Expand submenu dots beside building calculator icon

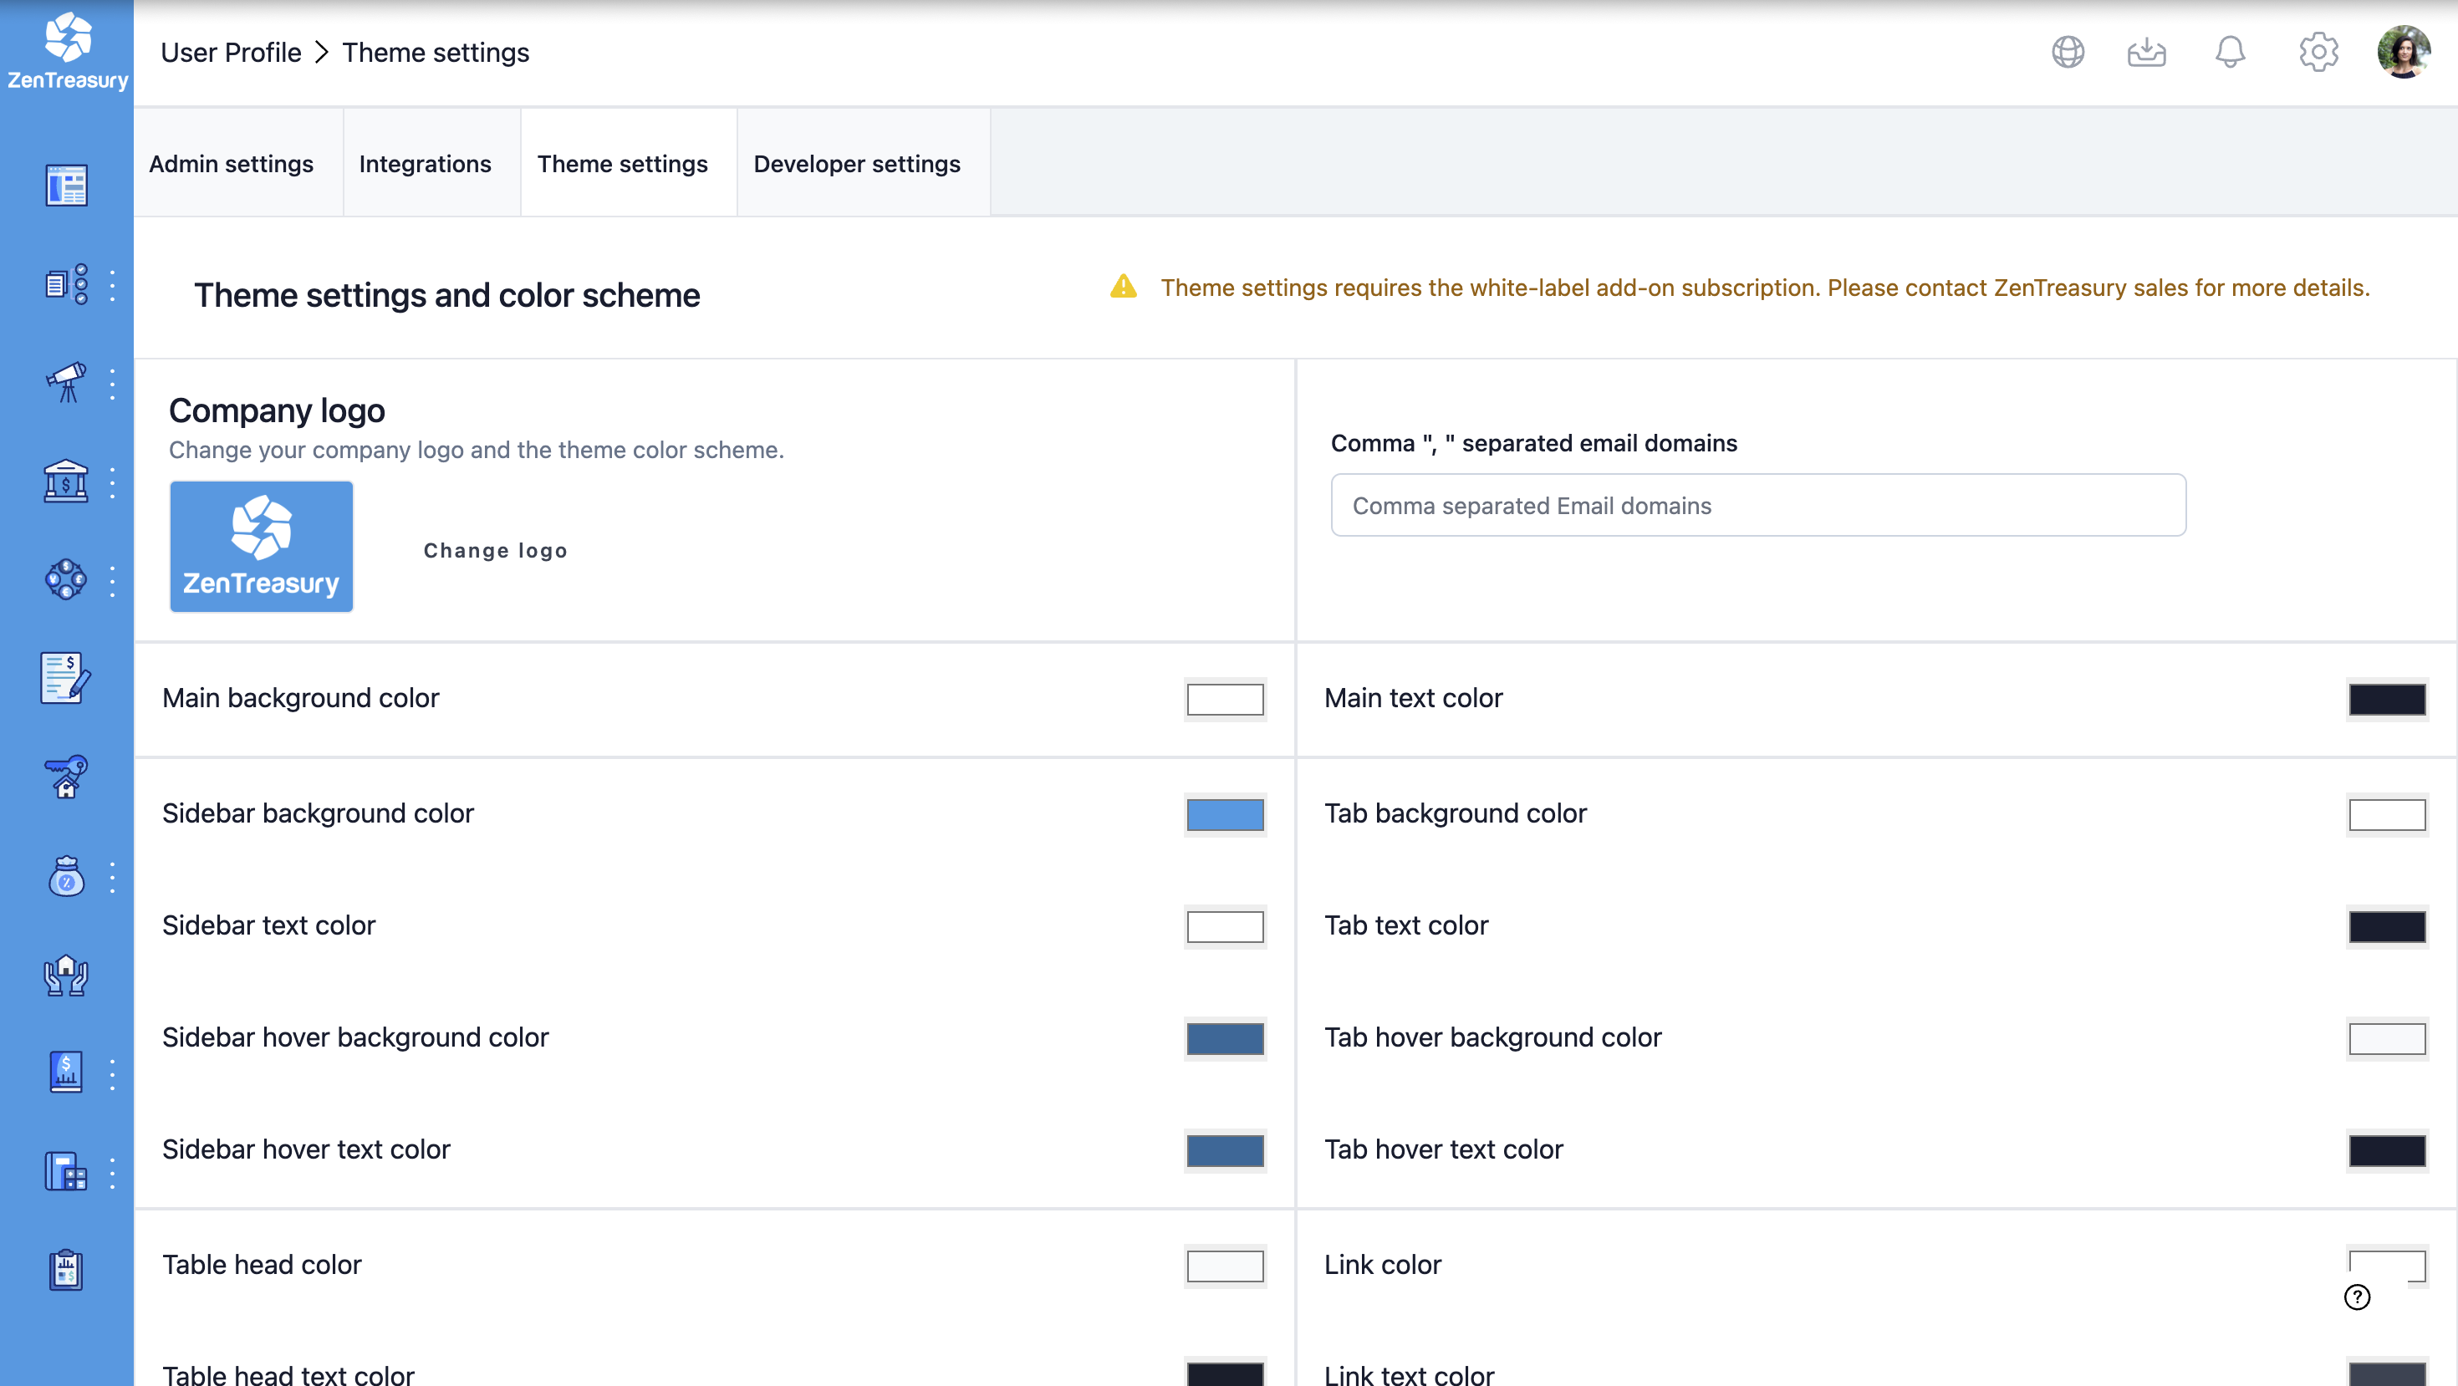113,1172
